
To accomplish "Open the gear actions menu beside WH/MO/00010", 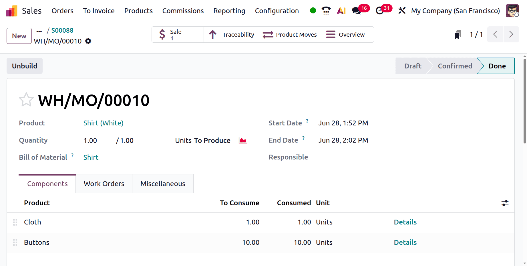I will click(88, 41).
